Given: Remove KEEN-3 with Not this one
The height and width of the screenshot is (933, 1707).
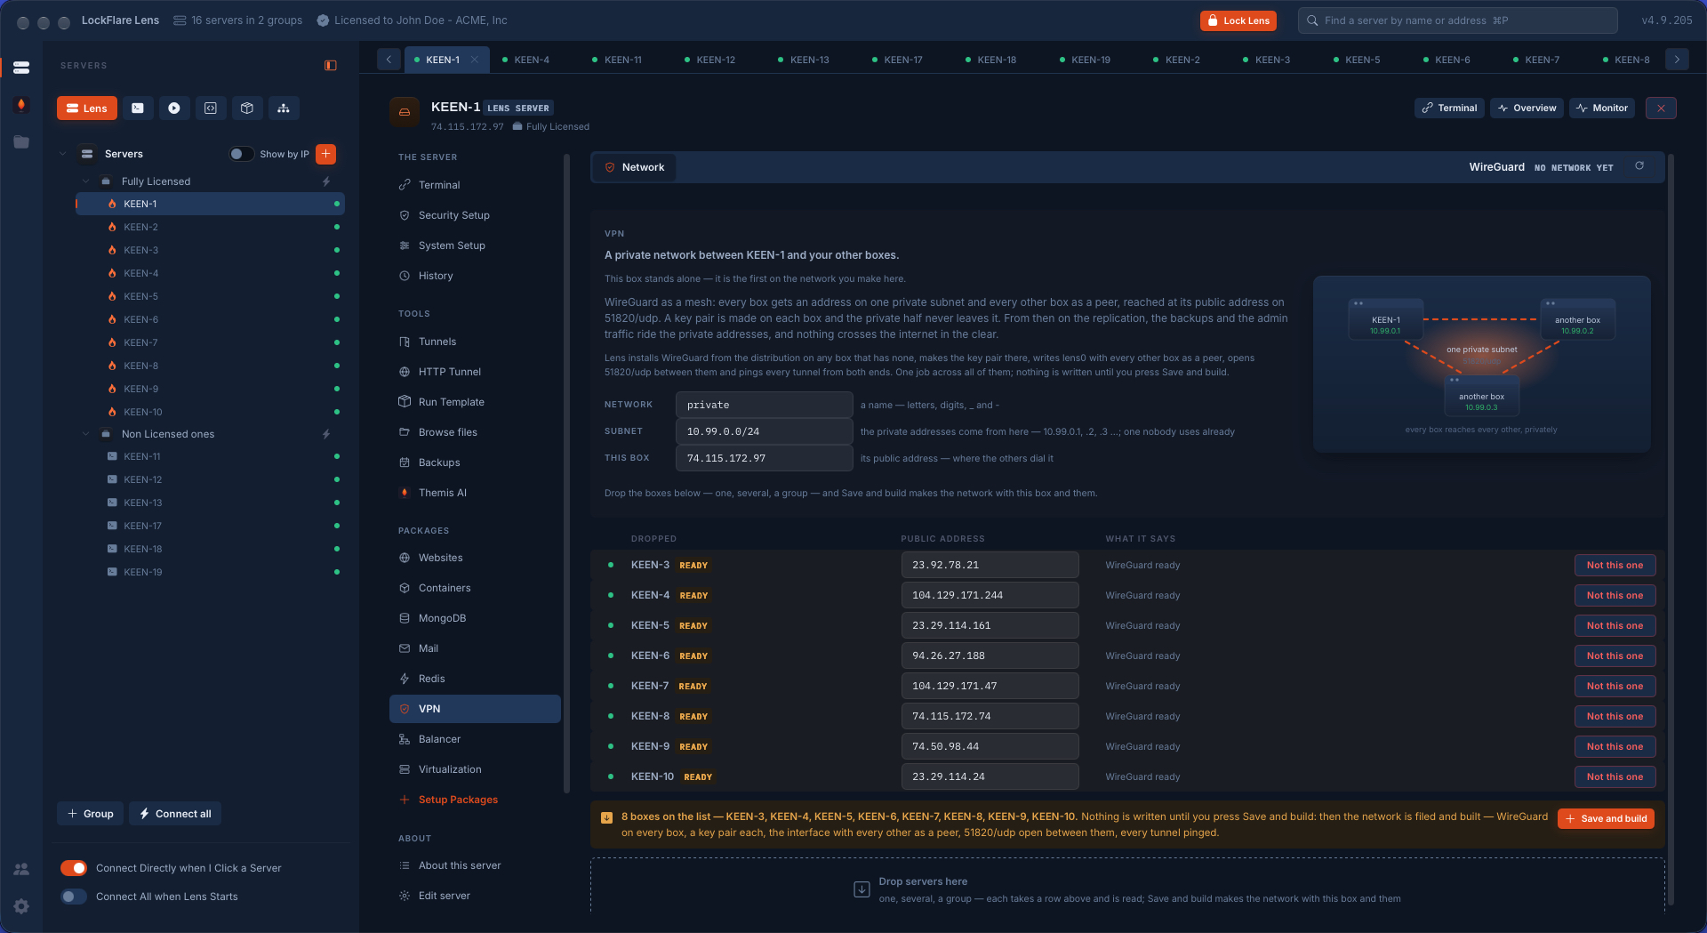Looking at the screenshot, I should 1615,565.
